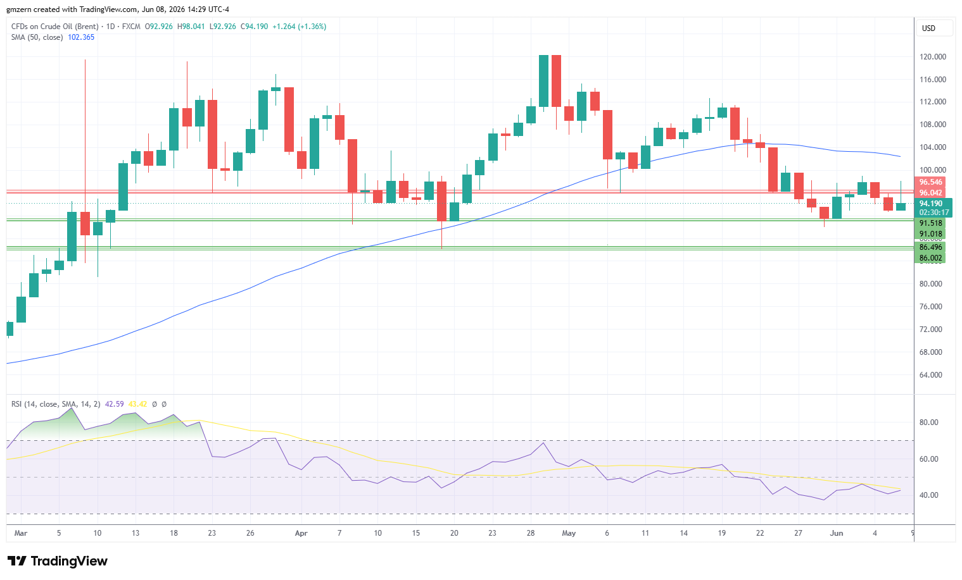The height and width of the screenshot is (580, 962).
Task: Click the header text 'gmzern created with TradingView.com'
Action: click(x=72, y=9)
